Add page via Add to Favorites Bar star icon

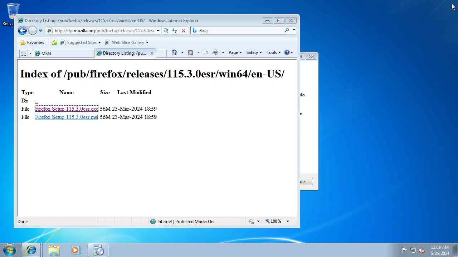point(54,42)
